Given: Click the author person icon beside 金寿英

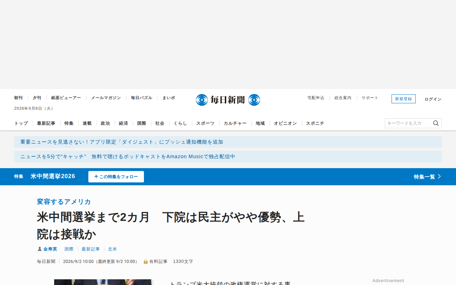Looking at the screenshot, I should tap(40, 249).
